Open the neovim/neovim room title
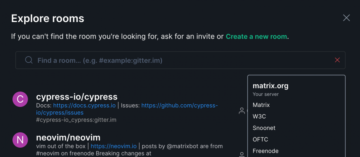 pos(68,138)
